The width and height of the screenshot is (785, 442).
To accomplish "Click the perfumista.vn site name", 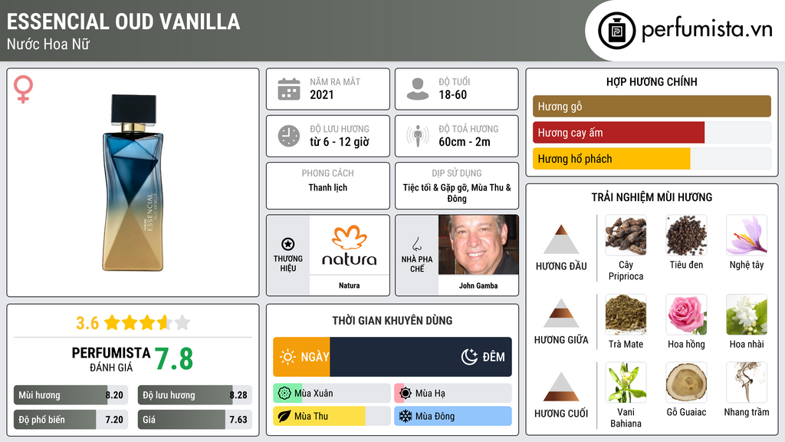I will coord(707,30).
